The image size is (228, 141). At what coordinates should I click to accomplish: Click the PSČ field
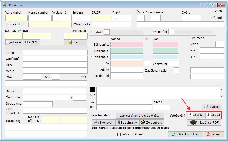point(32,77)
